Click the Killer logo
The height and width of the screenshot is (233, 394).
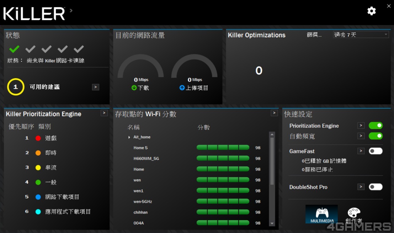pyautogui.click(x=34, y=14)
